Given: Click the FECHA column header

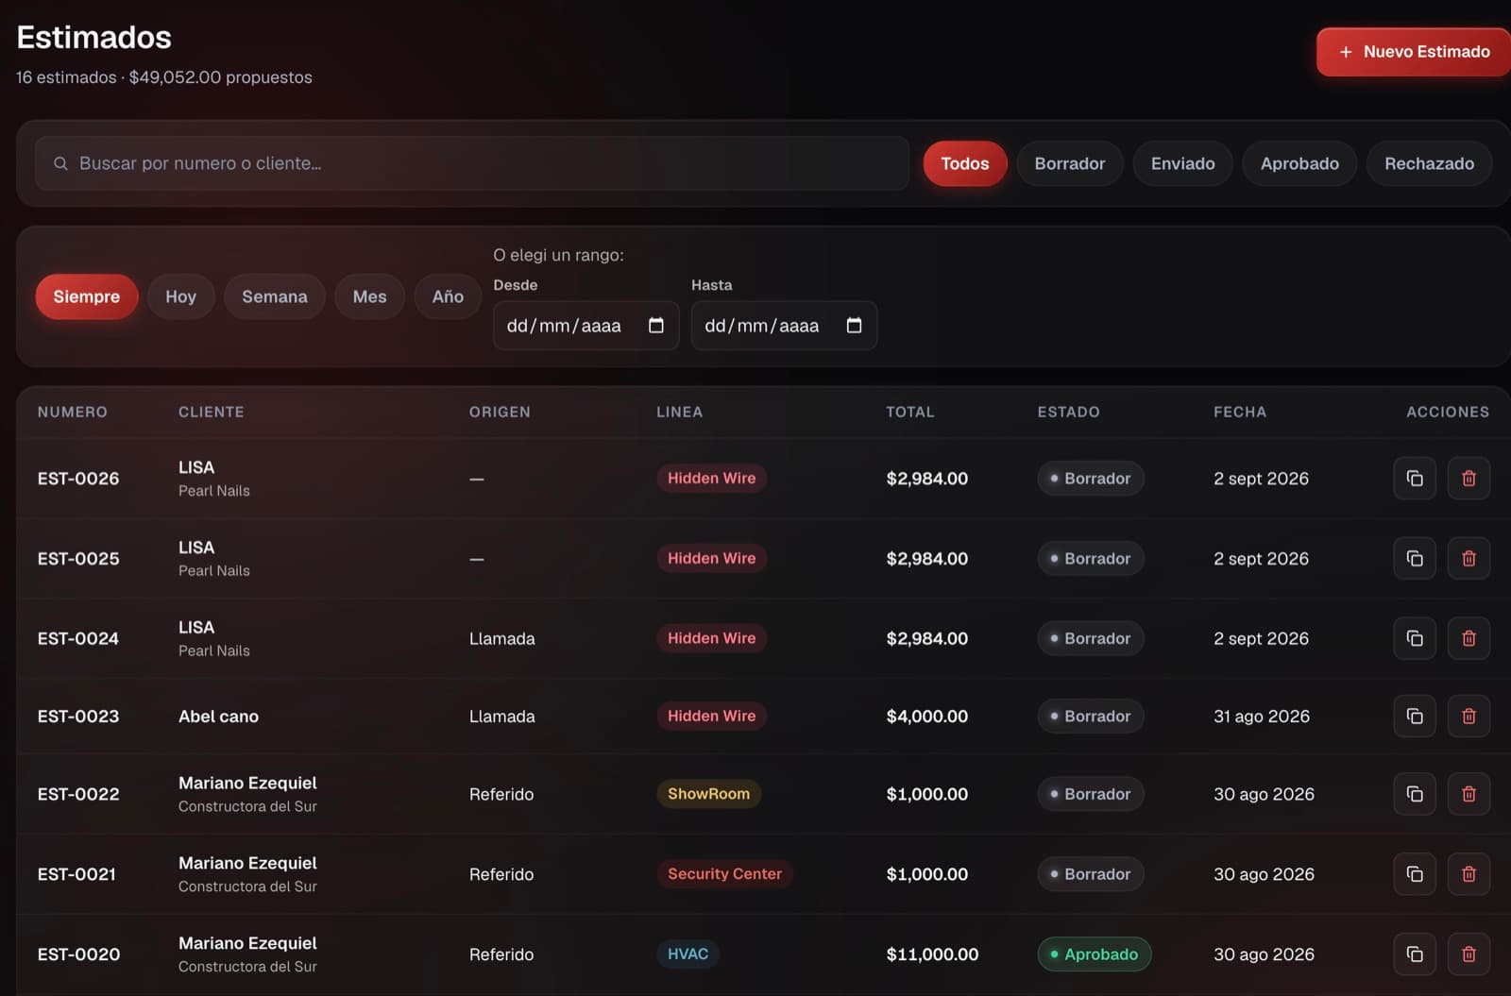Looking at the screenshot, I should pos(1240,412).
